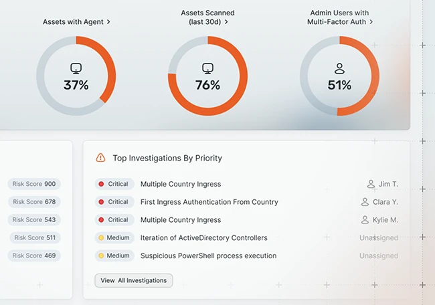435x305 pixels.
Task: Select the Risk Score 469 badge
Action: pos(34,256)
